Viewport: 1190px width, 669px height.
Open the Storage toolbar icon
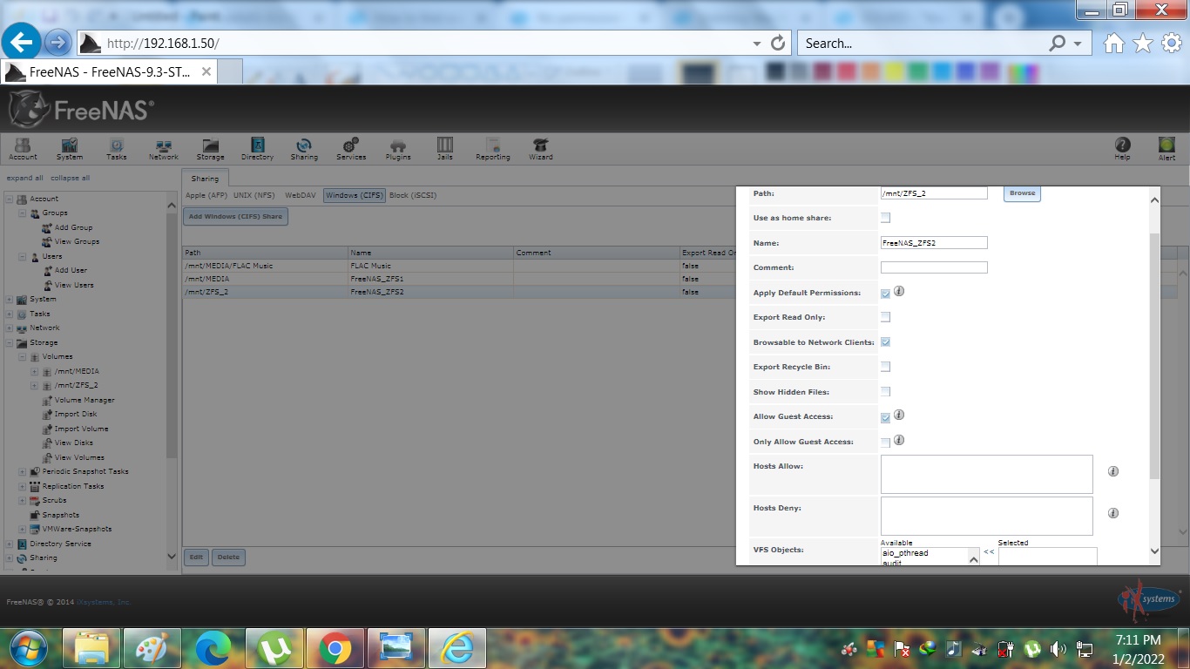(210, 149)
